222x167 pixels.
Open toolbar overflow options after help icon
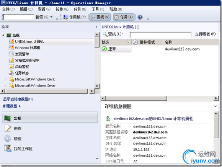(x=148, y=19)
